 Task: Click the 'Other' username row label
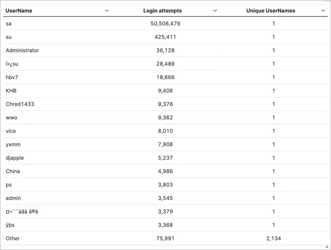[x=13, y=238]
